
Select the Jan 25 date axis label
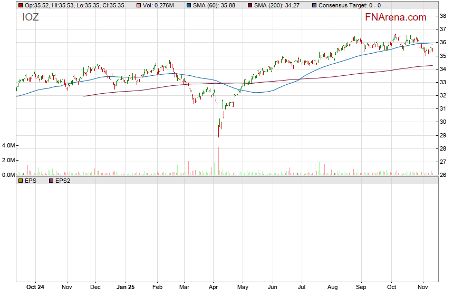[126, 288]
